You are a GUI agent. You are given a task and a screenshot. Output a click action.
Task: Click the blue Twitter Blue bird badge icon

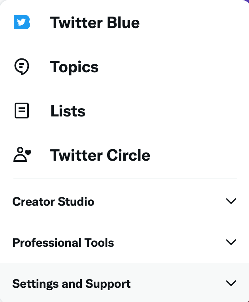[x=22, y=22]
